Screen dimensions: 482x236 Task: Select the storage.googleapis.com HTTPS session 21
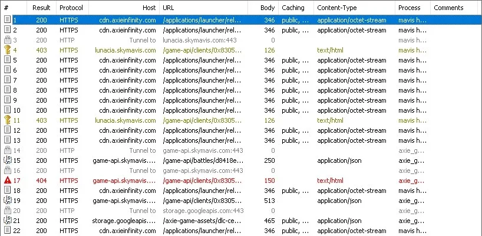click(x=241, y=221)
